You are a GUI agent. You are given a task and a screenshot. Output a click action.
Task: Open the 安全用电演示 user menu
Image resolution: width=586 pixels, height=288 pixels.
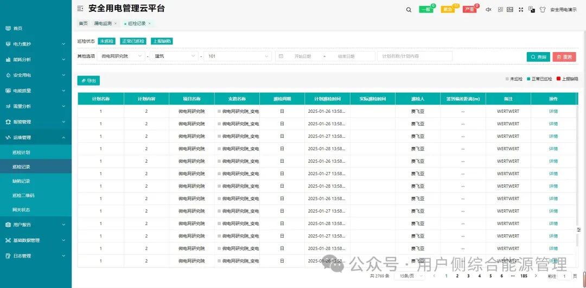pos(563,10)
